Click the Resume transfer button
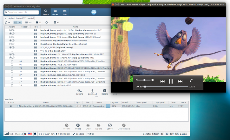This screenshot has height=140, width=230. pos(67,127)
